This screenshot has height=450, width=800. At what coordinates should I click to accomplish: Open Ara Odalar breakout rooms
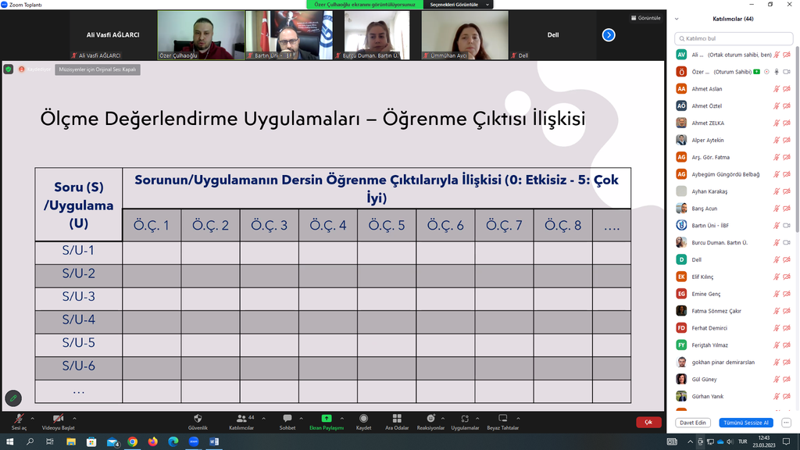click(397, 419)
